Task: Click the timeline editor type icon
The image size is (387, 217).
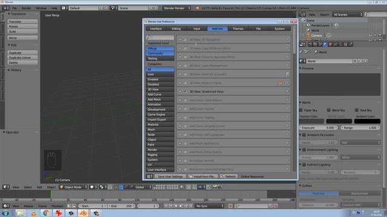Action: 5,206
